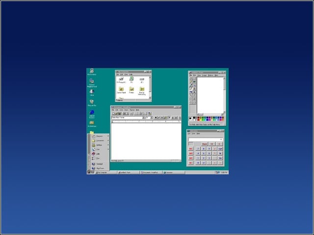Select the Magnifier tool in Paint
314x235 pixels.
[x=194, y=85]
